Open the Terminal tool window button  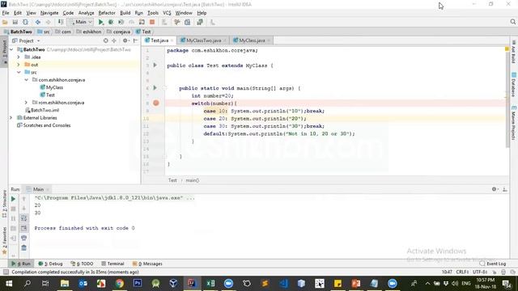click(x=113, y=264)
